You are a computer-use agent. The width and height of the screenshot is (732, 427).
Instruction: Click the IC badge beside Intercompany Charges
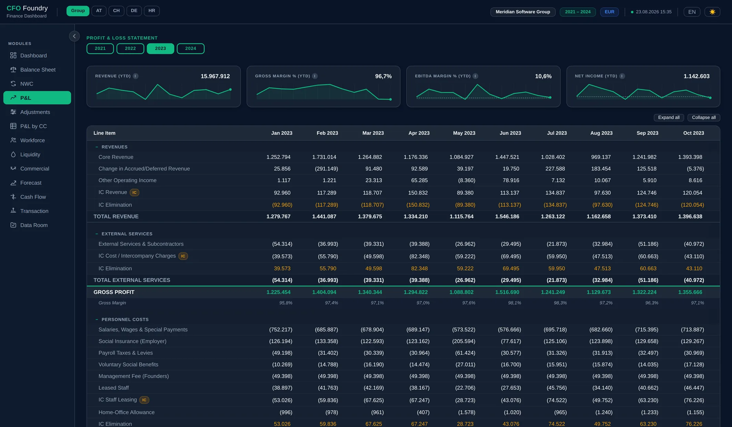(183, 256)
